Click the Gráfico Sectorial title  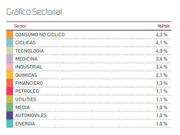point(34,12)
